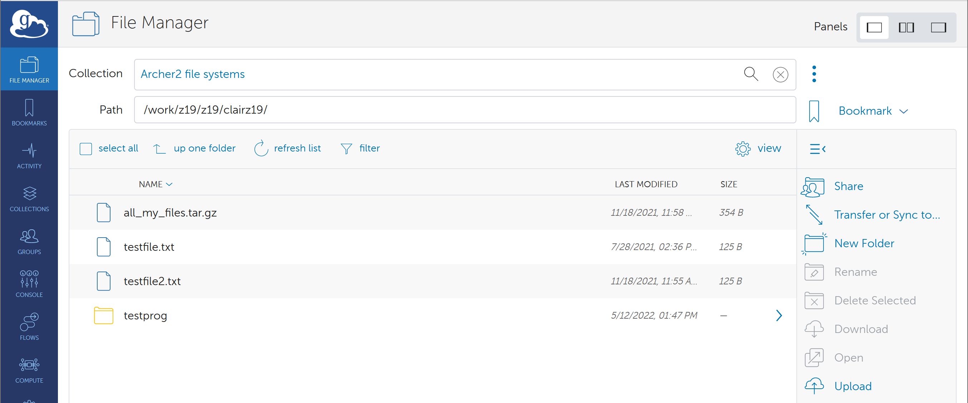Click file icon of all_my_files.tar.gz
968x403 pixels.
click(103, 213)
